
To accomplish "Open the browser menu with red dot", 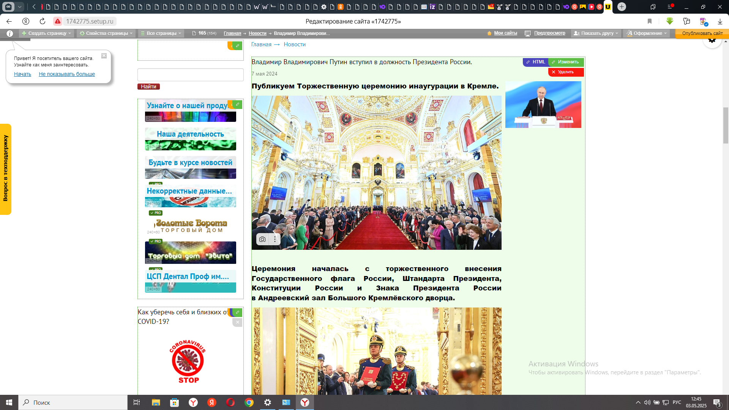I will (x=670, y=6).
